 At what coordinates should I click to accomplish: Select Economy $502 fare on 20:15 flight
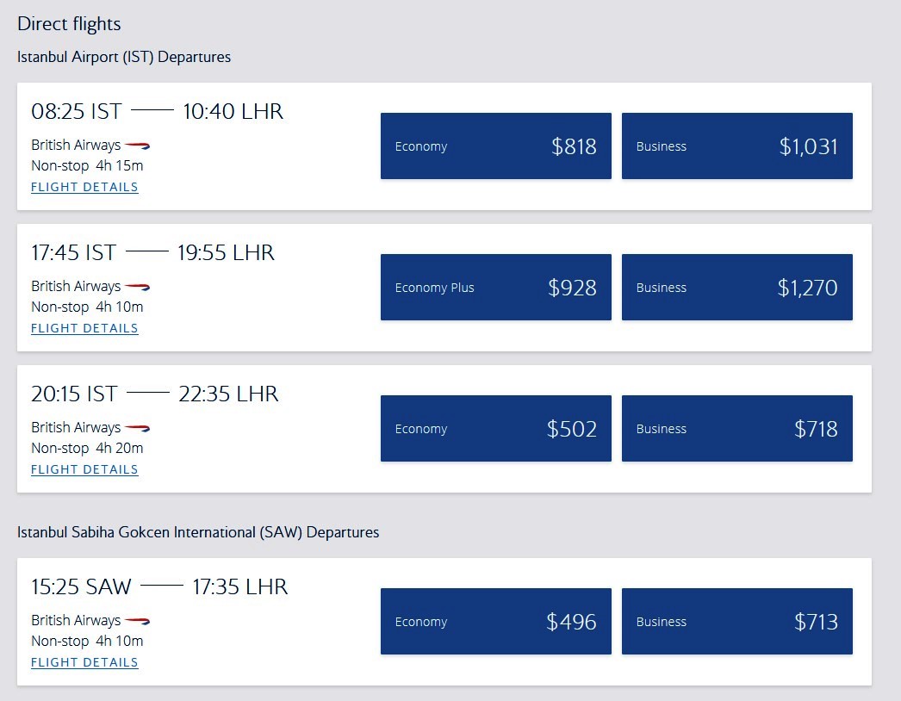tap(496, 429)
